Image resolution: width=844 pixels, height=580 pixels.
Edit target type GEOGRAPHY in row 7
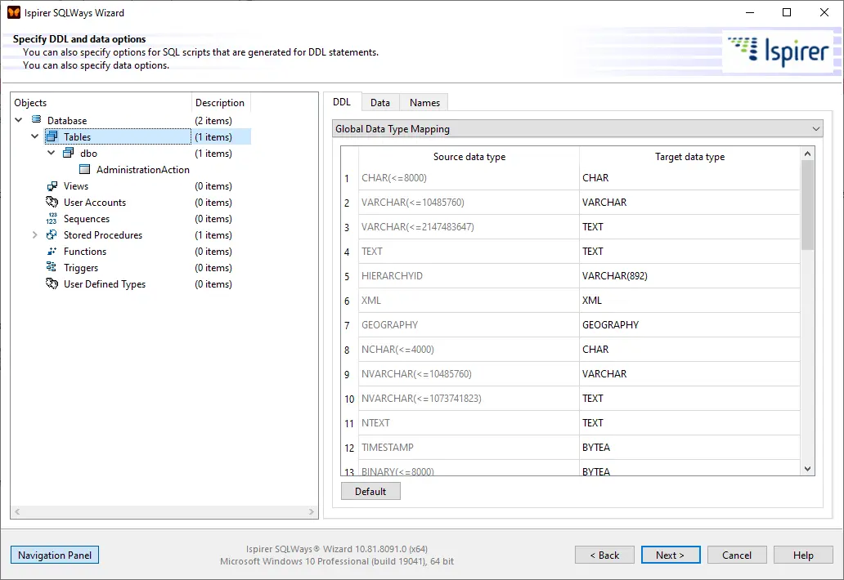point(689,325)
